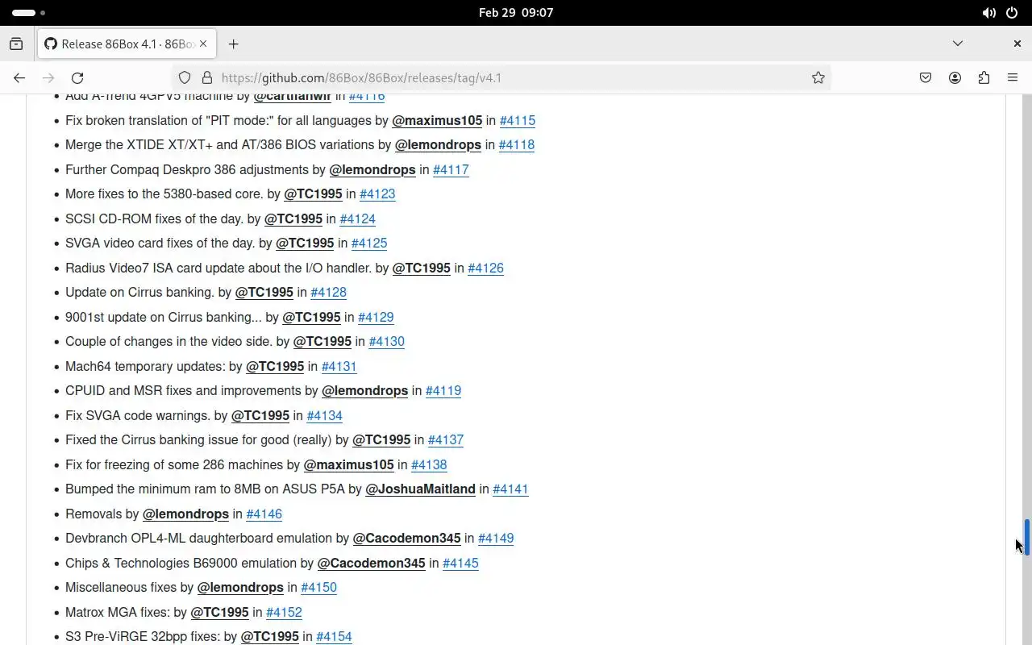This screenshot has height=645, width=1032.
Task: Click the page vertical scrollbar thumb
Action: click(x=1027, y=537)
